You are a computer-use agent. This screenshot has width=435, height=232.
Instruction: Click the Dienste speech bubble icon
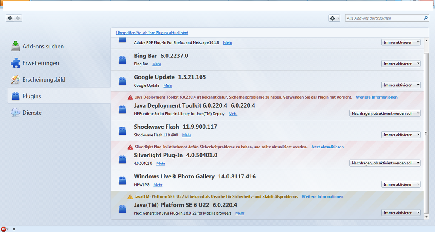[x=16, y=113]
